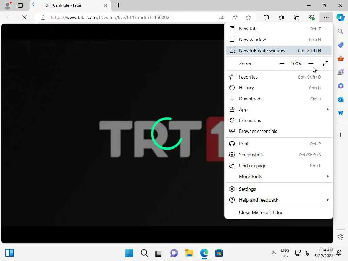Open a new tab with plus button
Viewport: 348px width, 261px height.
click(x=119, y=5)
